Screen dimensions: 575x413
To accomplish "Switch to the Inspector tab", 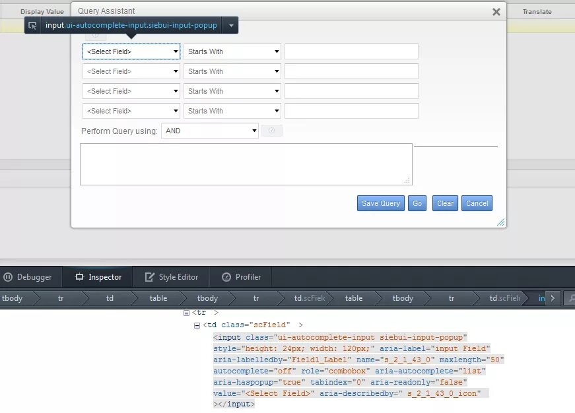I will point(98,277).
